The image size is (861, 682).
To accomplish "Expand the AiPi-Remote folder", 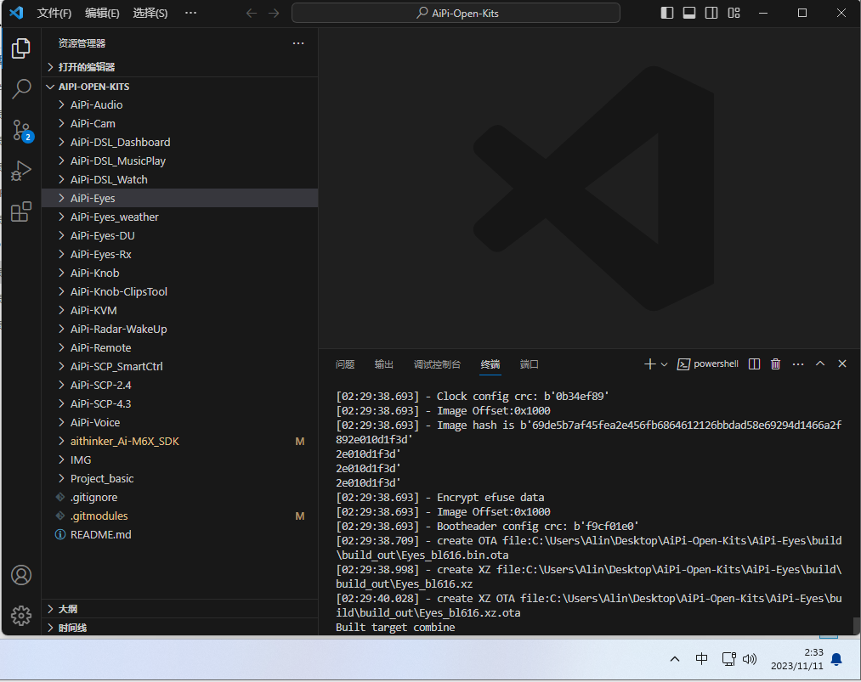I will pyautogui.click(x=180, y=347).
